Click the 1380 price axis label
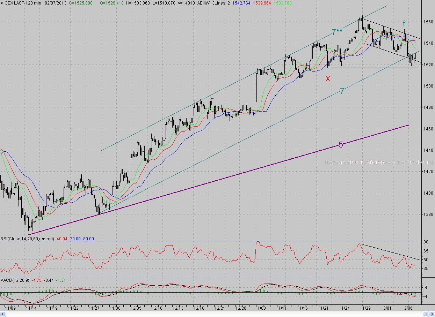 click(428, 214)
